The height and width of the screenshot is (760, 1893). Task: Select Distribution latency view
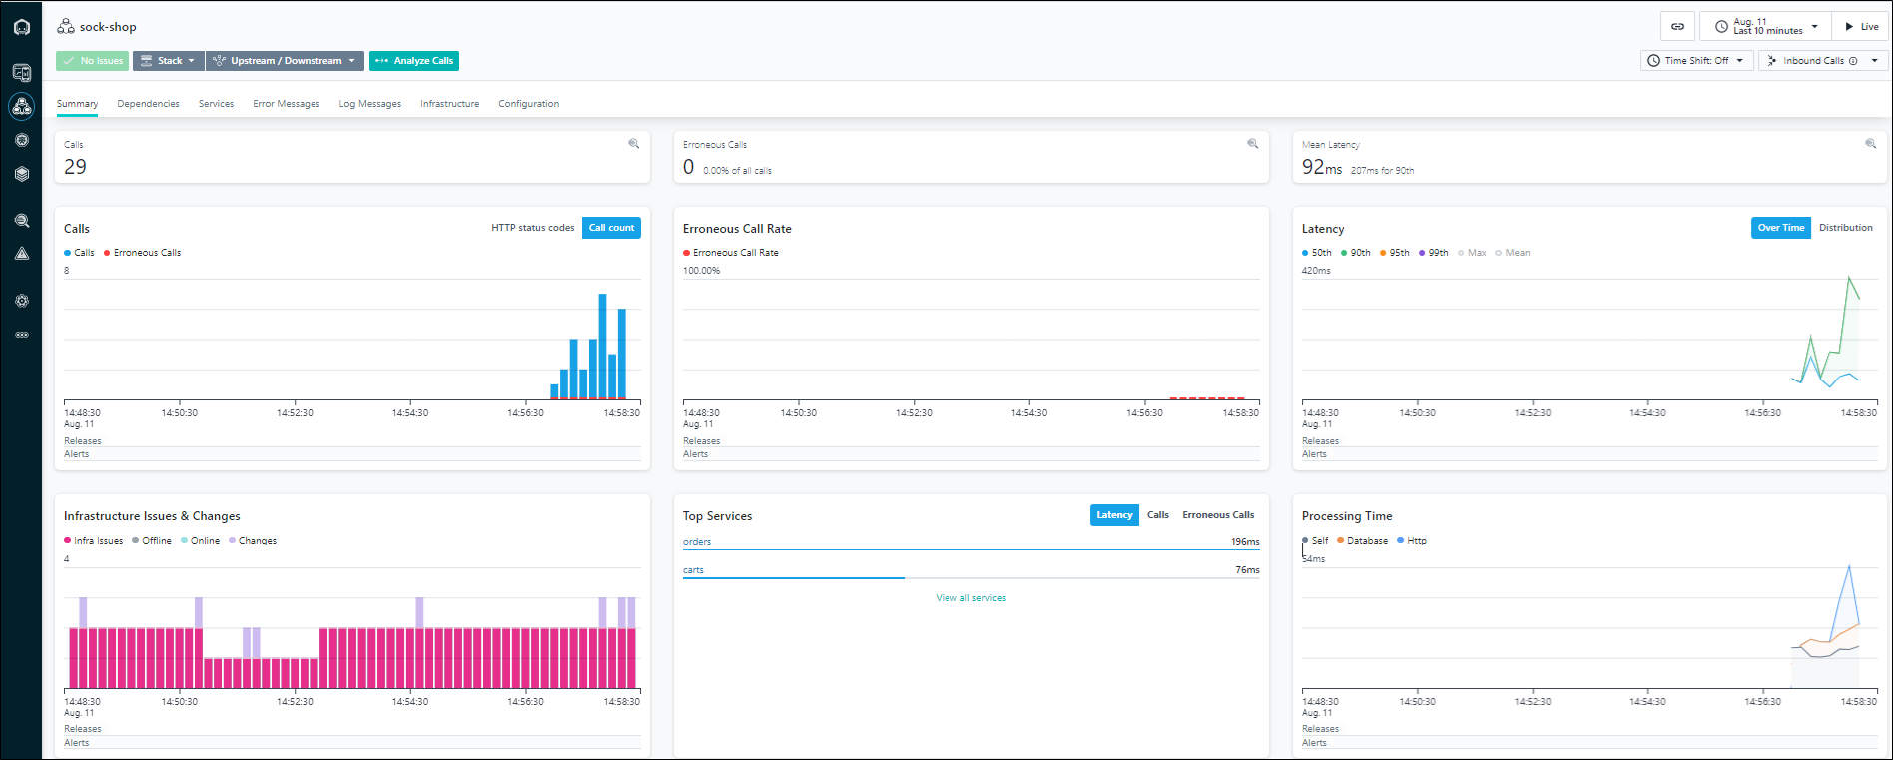point(1845,228)
